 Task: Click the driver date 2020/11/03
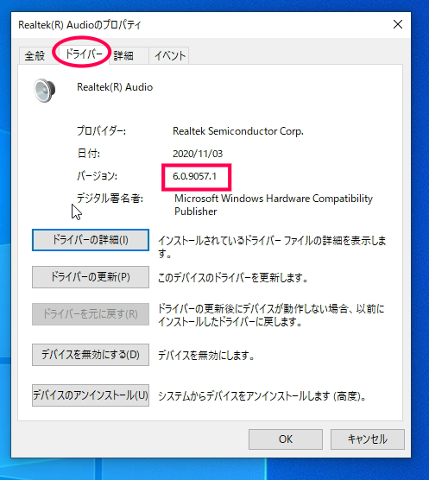(x=198, y=154)
